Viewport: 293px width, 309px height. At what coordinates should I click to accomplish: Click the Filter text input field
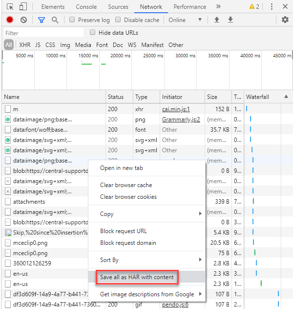pyautogui.click(x=43, y=33)
